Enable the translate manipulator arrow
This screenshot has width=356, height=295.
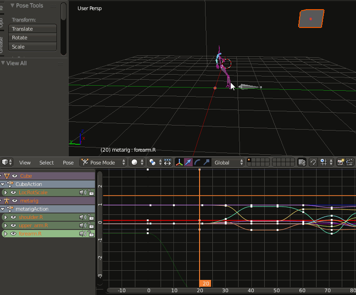click(x=188, y=162)
